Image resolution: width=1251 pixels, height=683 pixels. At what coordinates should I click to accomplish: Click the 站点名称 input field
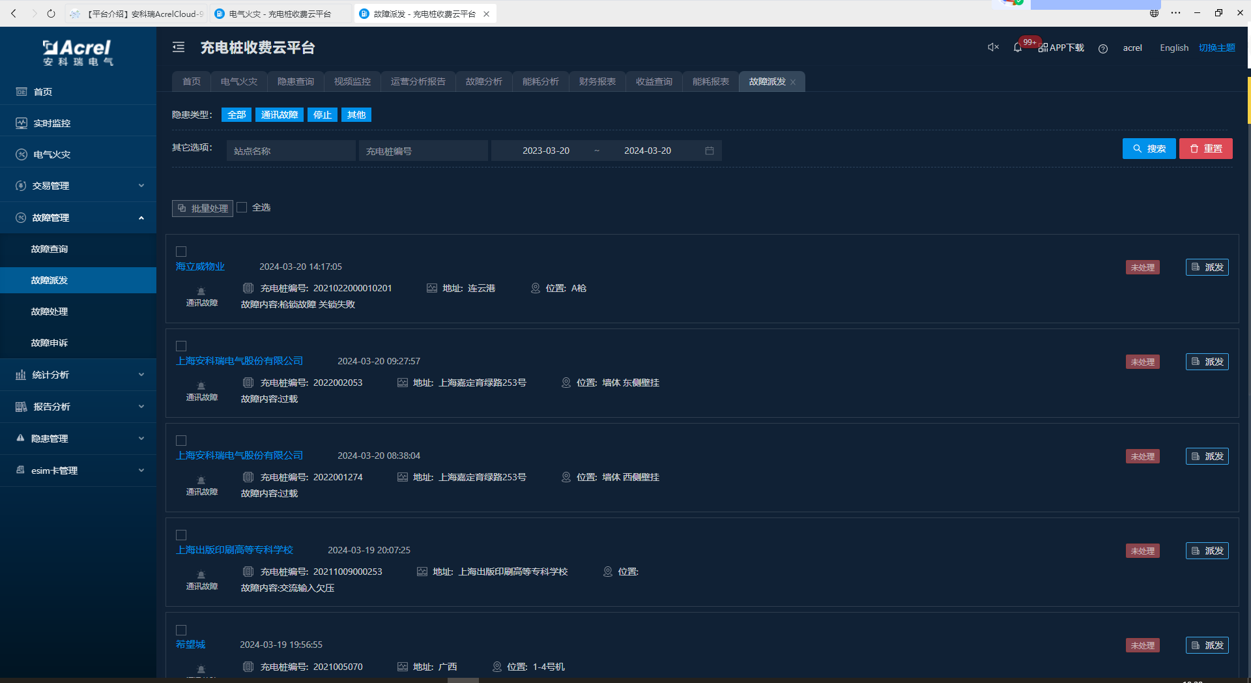click(291, 151)
